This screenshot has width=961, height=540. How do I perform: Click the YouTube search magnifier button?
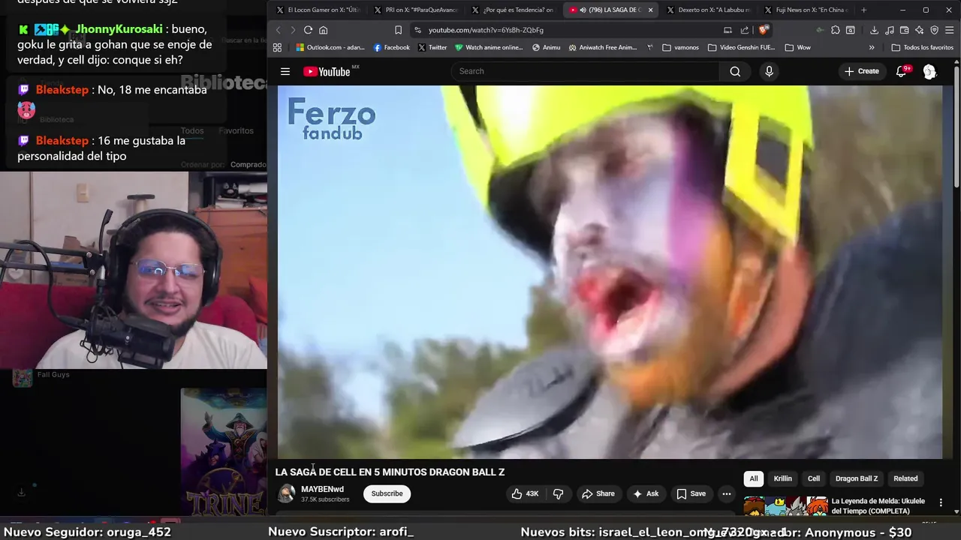coord(735,71)
